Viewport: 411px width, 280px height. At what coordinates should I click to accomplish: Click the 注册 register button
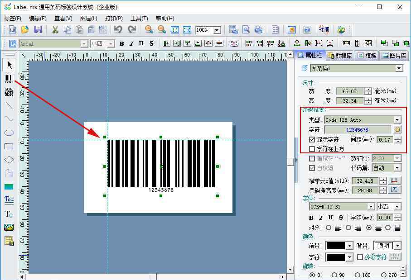pos(324,29)
